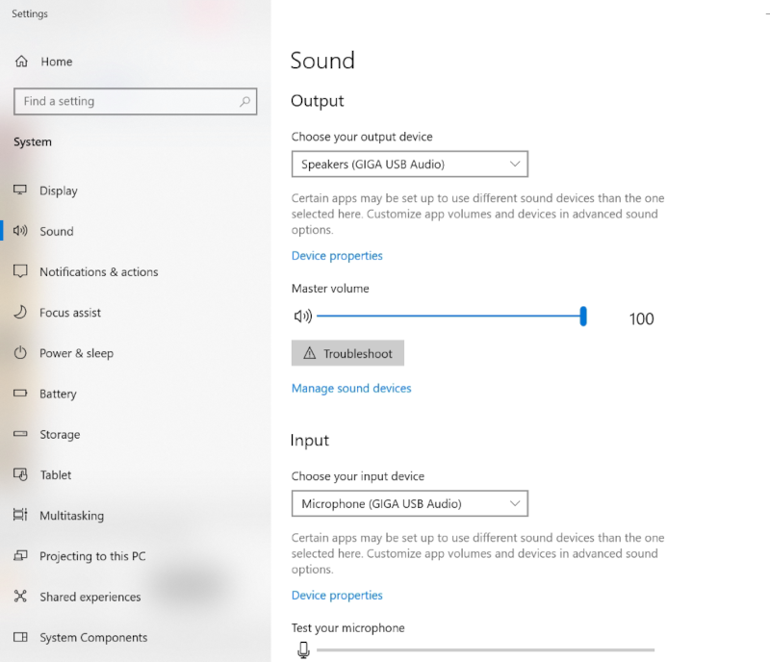Select Tablet in the System sidebar

pyautogui.click(x=55, y=475)
